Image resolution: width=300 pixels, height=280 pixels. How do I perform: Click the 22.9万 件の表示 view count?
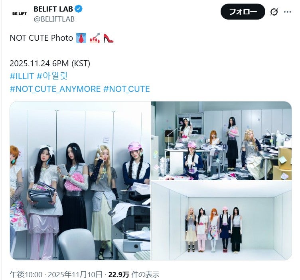134,274
